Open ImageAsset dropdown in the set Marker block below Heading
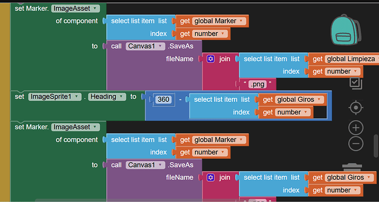 tap(75, 127)
